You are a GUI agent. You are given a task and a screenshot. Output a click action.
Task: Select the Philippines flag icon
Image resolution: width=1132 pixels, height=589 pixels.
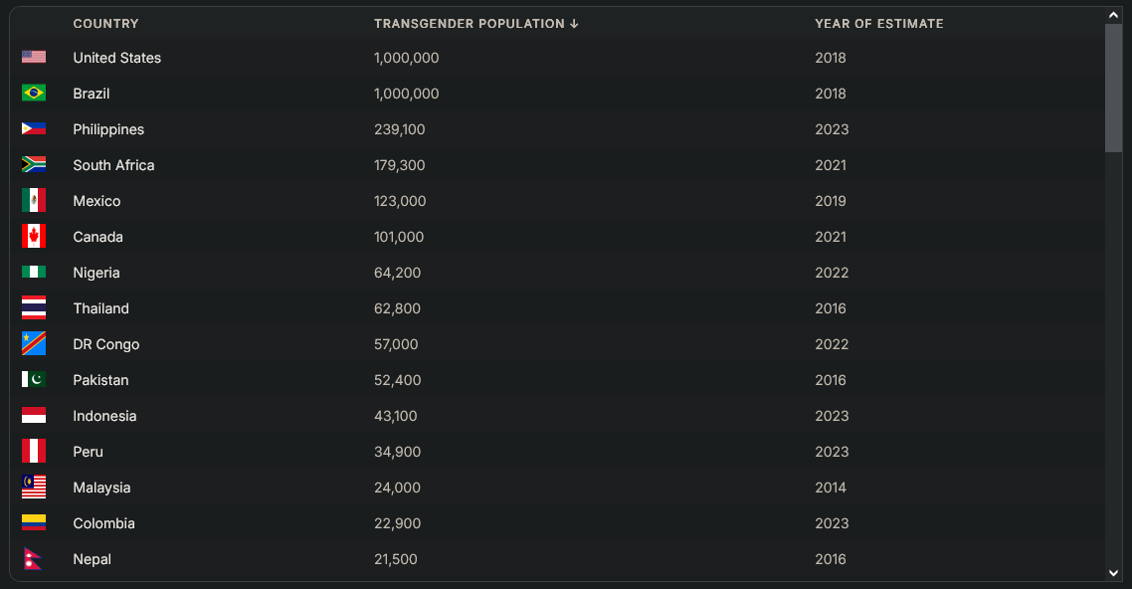pos(34,128)
